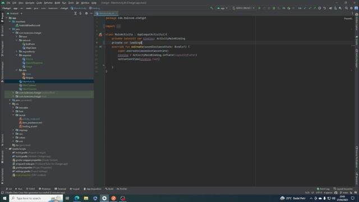Open the target device selector dropdown
This screenshot has height=202, width=359.
click(243, 8)
